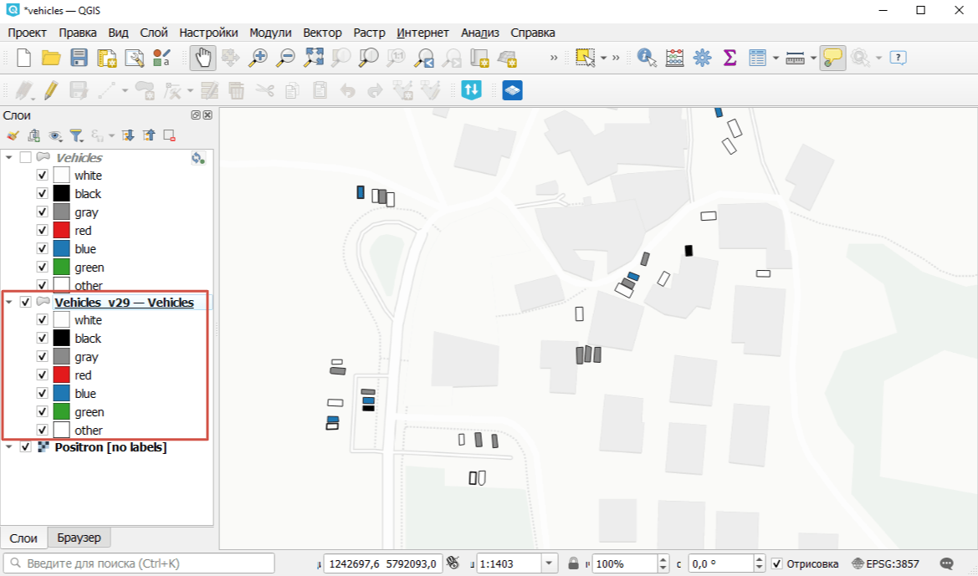Open the Вектор menu
978x576 pixels.
tap(322, 33)
